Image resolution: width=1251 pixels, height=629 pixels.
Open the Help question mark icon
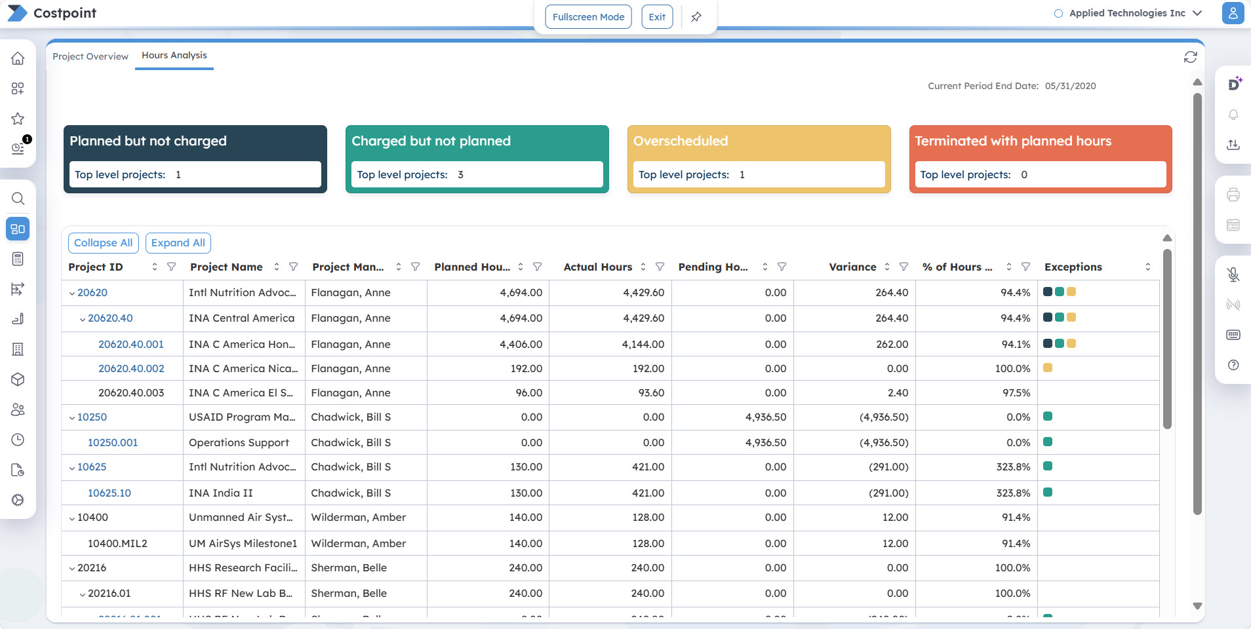coord(1233,365)
